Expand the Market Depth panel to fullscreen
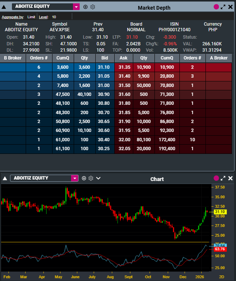 (x=223, y=7)
